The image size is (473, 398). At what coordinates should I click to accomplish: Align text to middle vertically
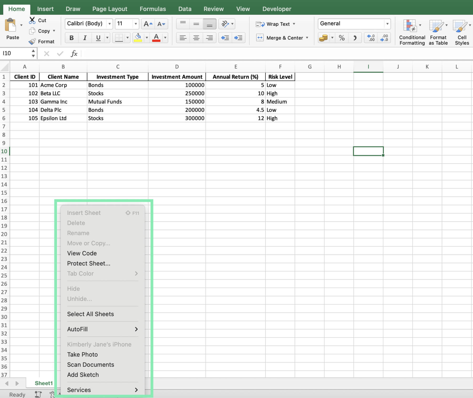[x=196, y=24]
